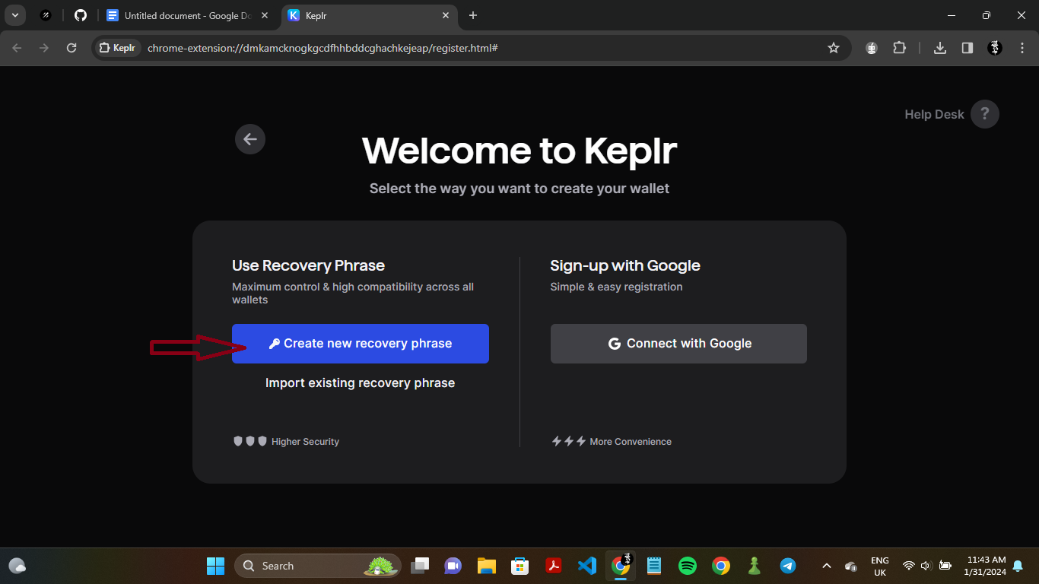Open Microsoft Store from the taskbar

[519, 566]
